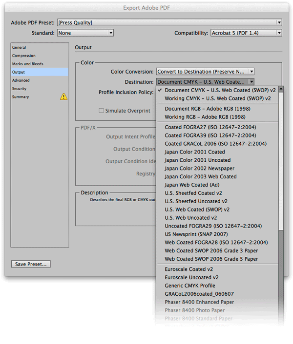This screenshot has width=293, height=344.
Task: Click the dropdown list scroll-up arrow
Action: [x=281, y=89]
